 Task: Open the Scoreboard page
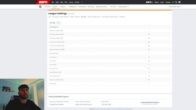pos(82,7)
